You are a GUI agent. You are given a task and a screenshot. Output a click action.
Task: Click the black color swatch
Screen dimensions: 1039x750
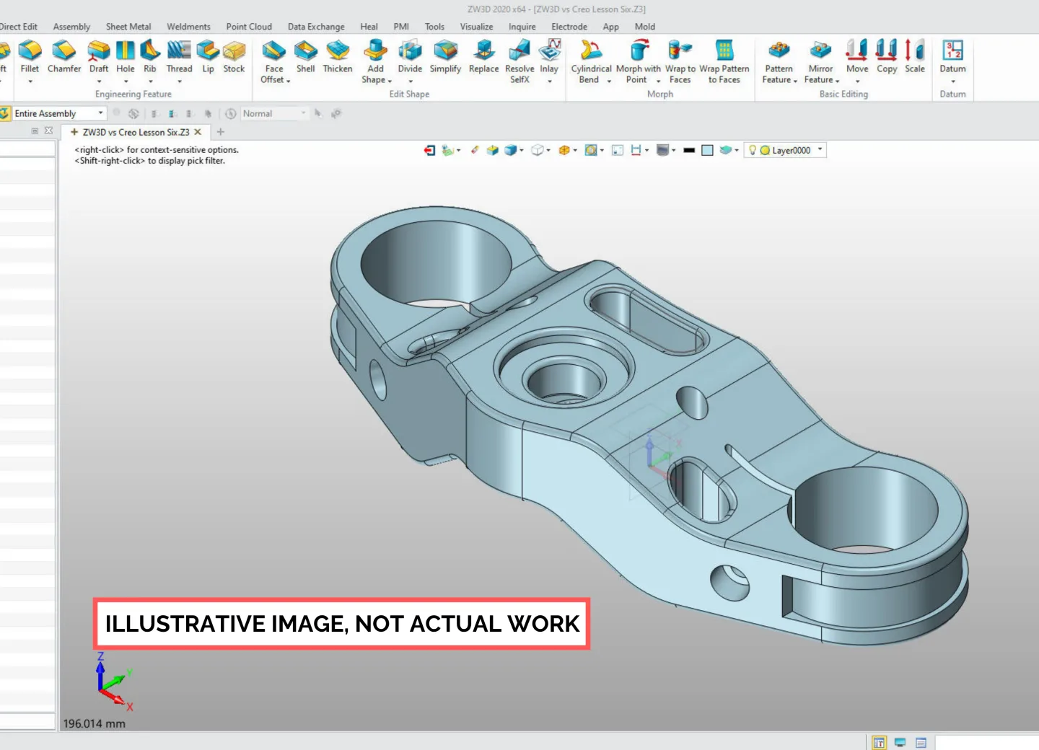[x=689, y=150]
